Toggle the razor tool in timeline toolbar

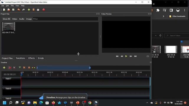pos(14,68)
